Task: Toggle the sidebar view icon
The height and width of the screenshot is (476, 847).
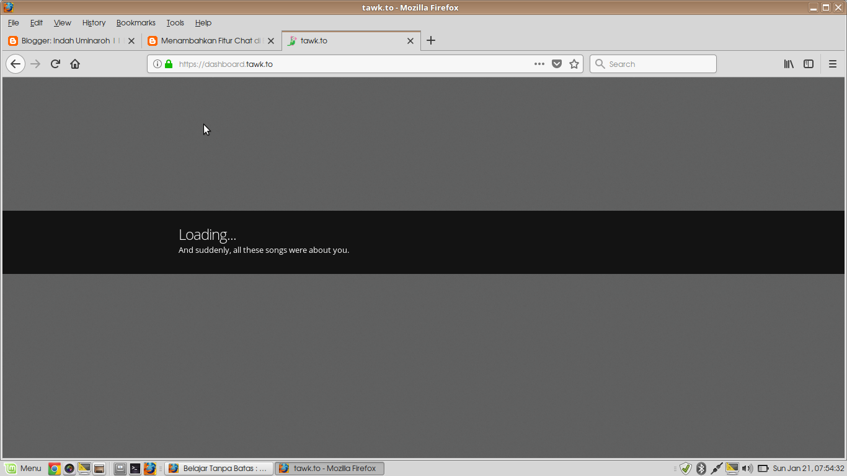Action: (x=809, y=64)
